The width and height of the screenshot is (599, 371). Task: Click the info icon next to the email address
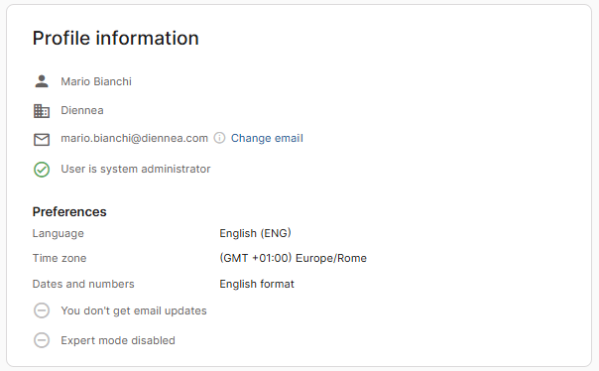(x=219, y=138)
